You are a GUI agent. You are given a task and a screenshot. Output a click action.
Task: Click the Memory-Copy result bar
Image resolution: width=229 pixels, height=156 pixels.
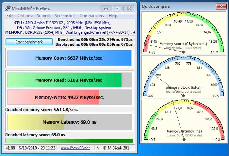tap(69, 58)
